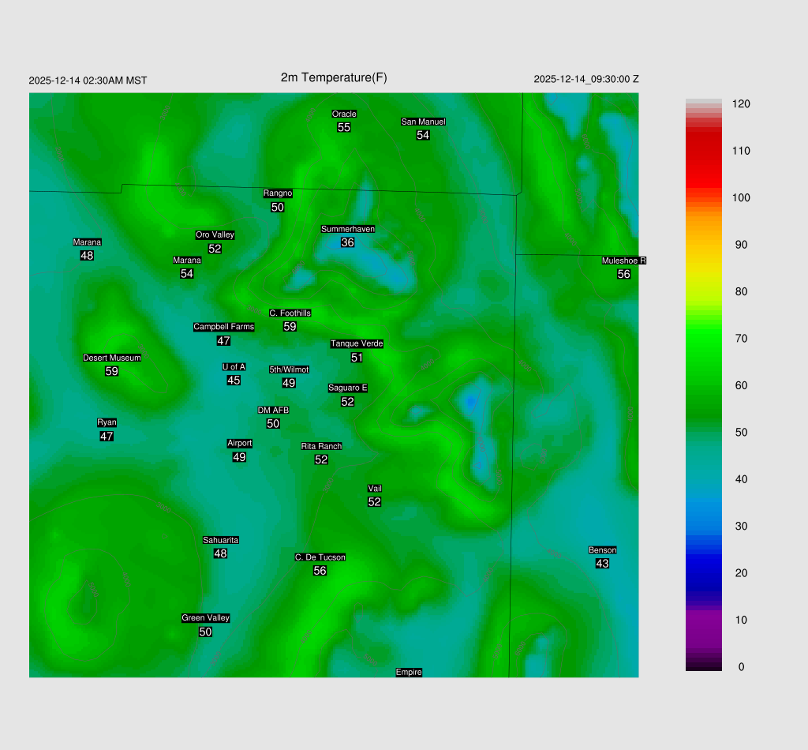Click the Tanque Verde station label
Viewport: 808px width, 750px height.
point(357,343)
